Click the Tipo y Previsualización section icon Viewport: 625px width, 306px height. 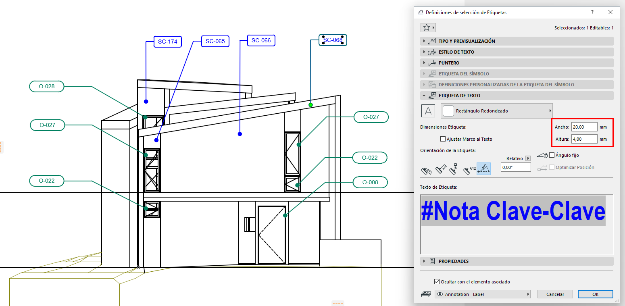(432, 41)
